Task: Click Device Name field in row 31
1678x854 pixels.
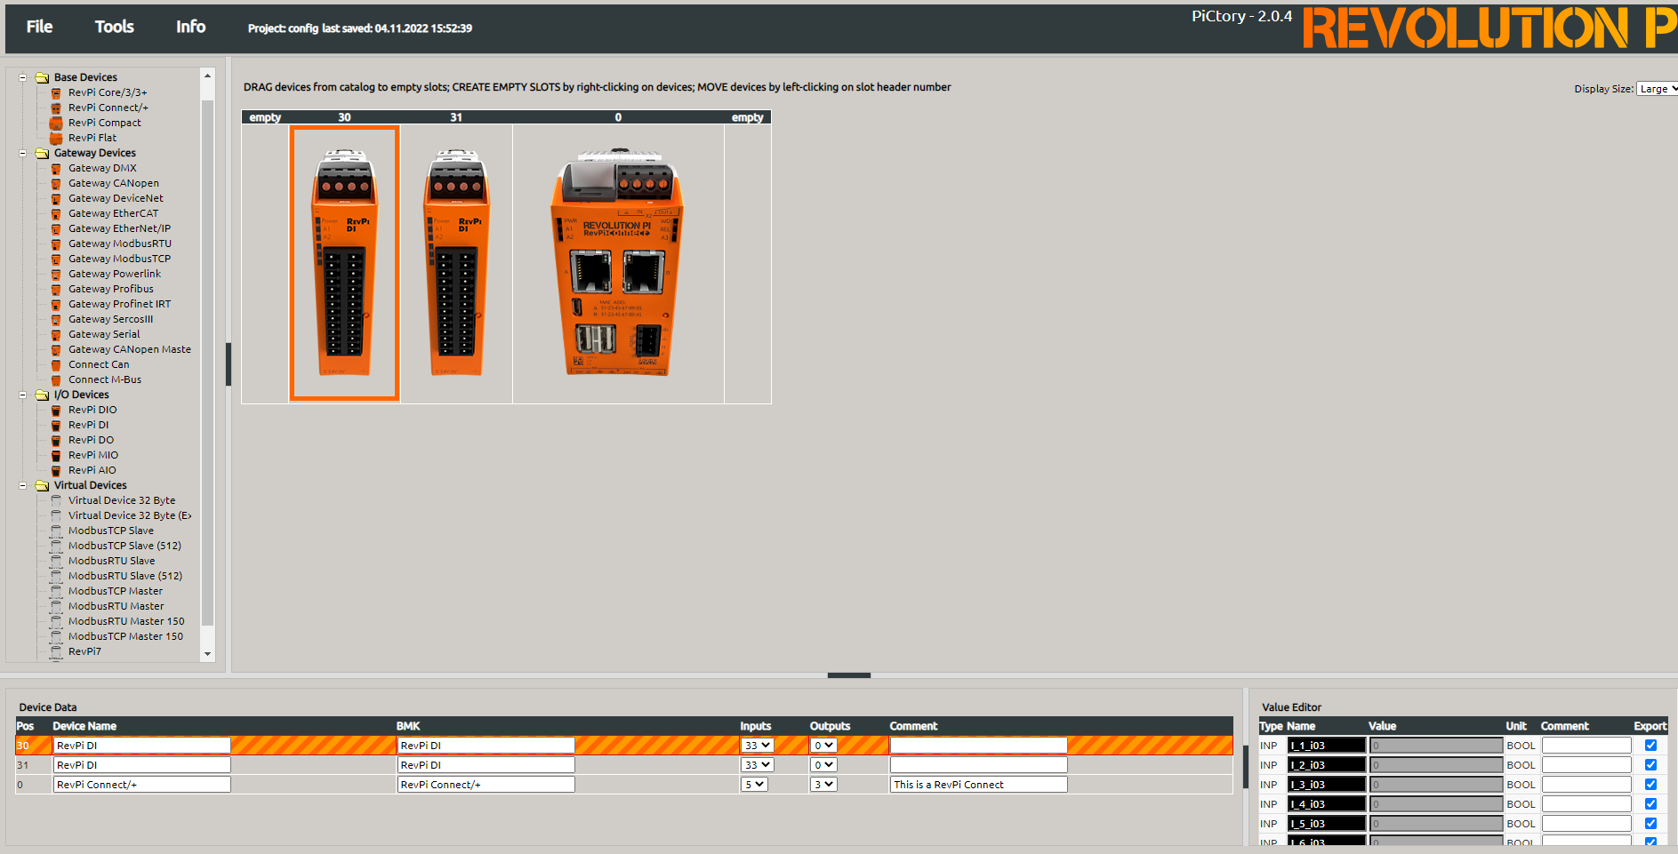Action: coord(142,765)
